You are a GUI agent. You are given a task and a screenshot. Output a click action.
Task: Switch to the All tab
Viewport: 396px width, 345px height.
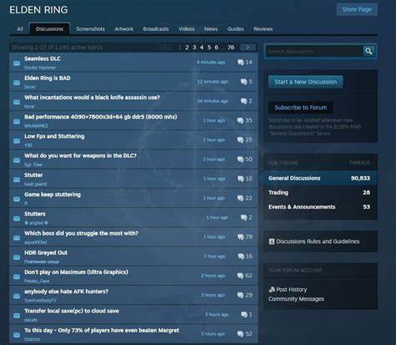pyautogui.click(x=20, y=29)
